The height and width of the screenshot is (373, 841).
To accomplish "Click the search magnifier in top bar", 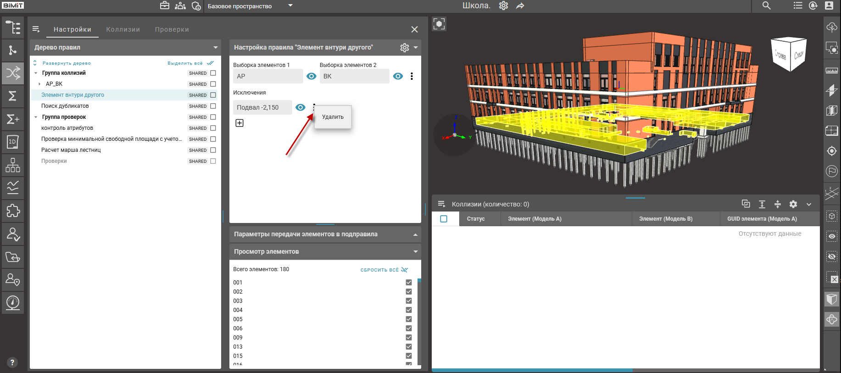I will click(766, 6).
